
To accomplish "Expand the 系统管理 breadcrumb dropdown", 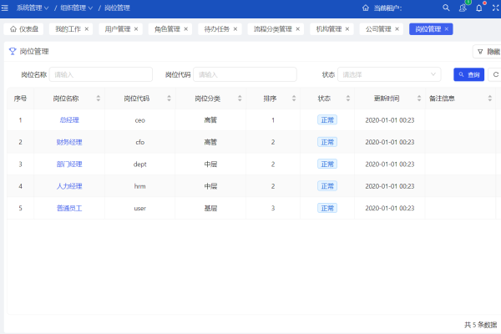I will [33, 8].
